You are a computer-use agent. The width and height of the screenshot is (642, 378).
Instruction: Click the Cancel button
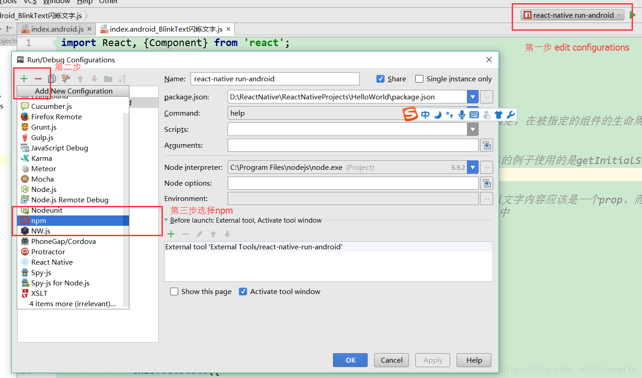point(392,360)
